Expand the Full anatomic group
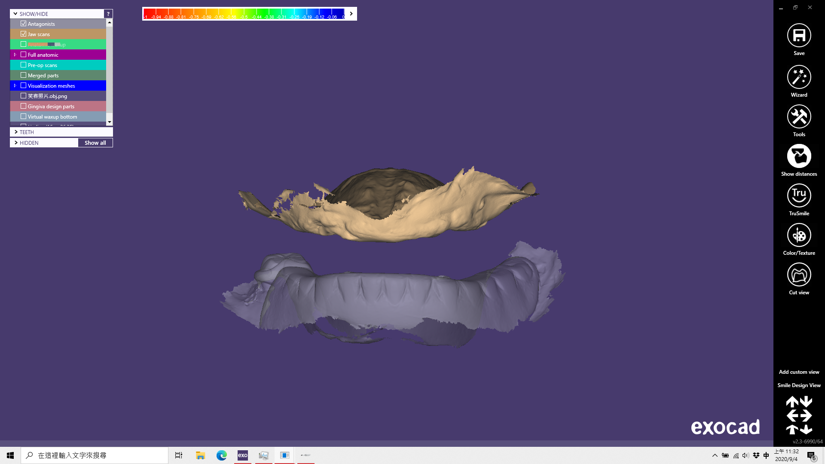The image size is (825, 464). (15, 55)
